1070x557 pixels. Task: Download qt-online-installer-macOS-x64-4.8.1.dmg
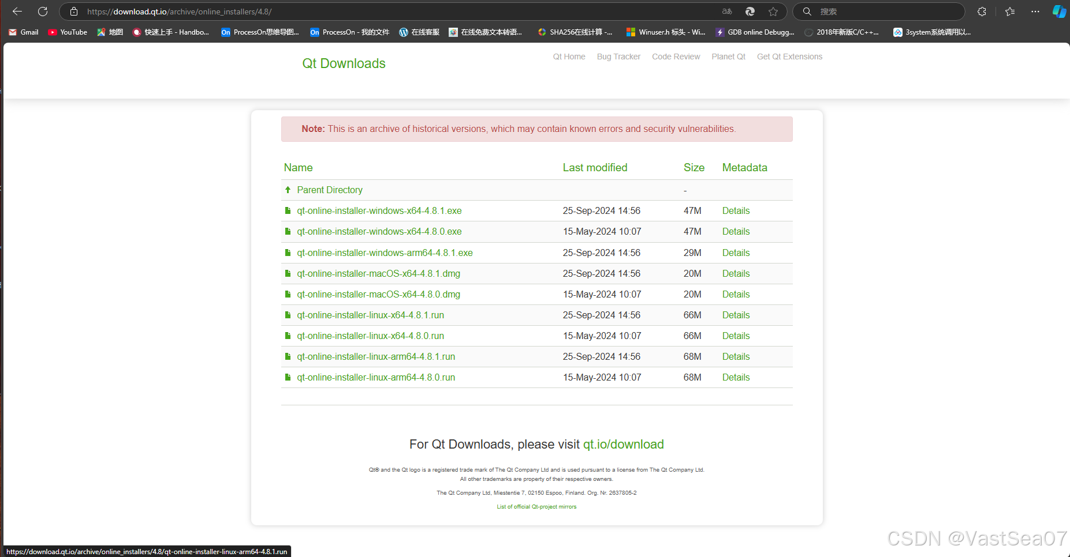pyautogui.click(x=378, y=273)
